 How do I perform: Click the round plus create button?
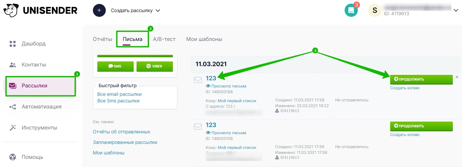point(99,10)
